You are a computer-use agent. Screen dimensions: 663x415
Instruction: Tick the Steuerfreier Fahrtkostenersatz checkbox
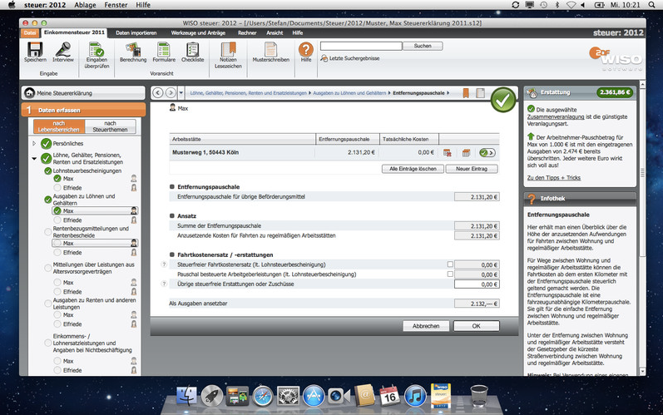(x=450, y=264)
